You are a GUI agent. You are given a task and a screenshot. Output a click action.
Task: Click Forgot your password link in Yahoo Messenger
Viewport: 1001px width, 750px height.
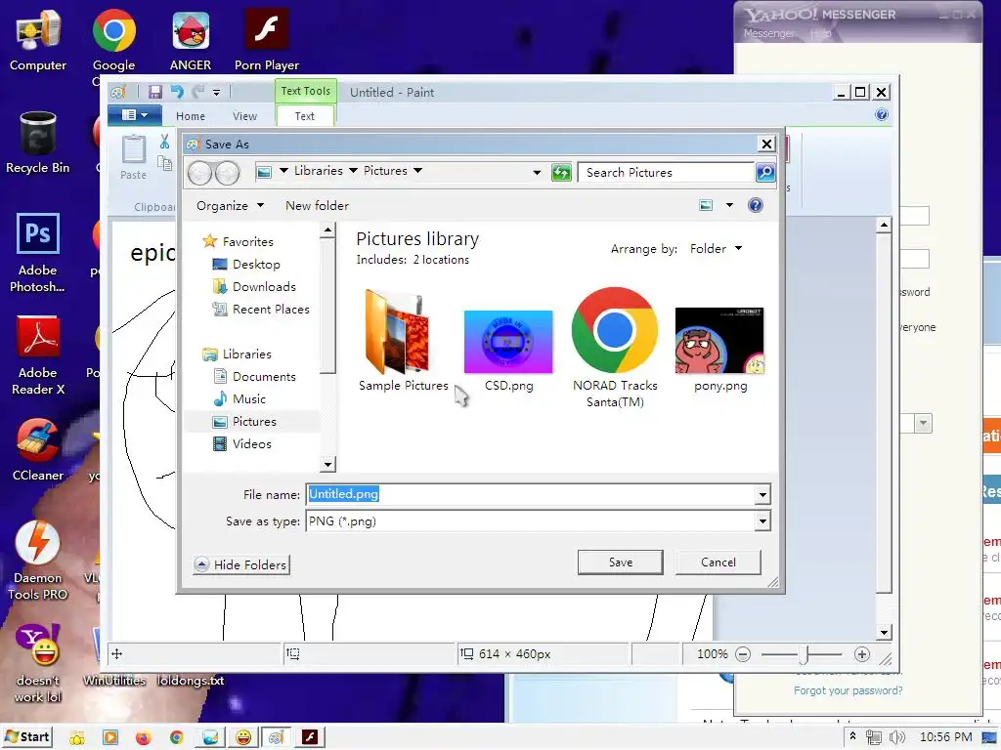click(848, 690)
